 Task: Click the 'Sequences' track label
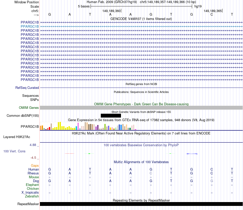(30, 96)
